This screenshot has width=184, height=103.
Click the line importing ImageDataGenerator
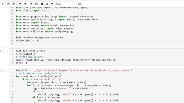pos(55,17)
